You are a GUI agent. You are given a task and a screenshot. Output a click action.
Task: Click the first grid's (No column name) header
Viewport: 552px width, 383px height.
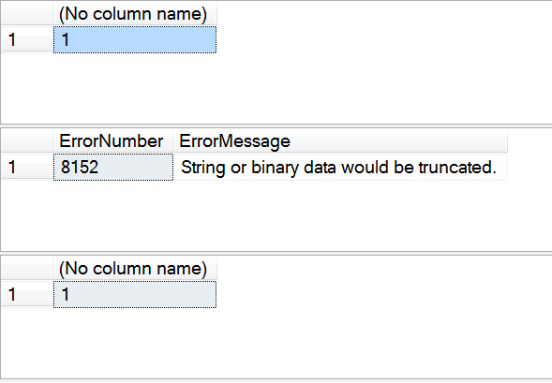pos(135,14)
